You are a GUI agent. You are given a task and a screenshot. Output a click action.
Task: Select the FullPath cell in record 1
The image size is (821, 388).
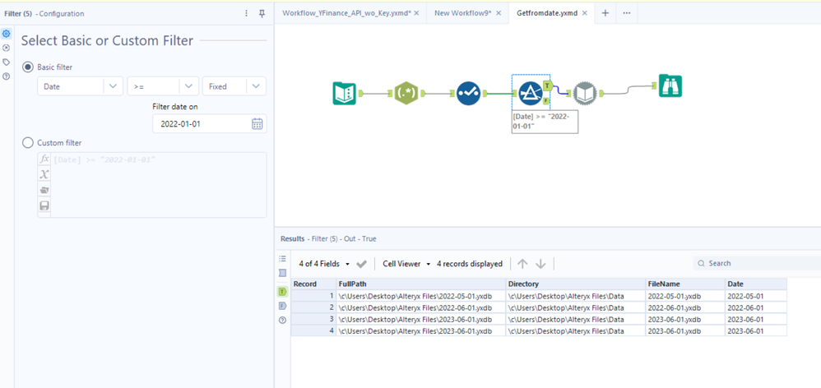coord(421,295)
